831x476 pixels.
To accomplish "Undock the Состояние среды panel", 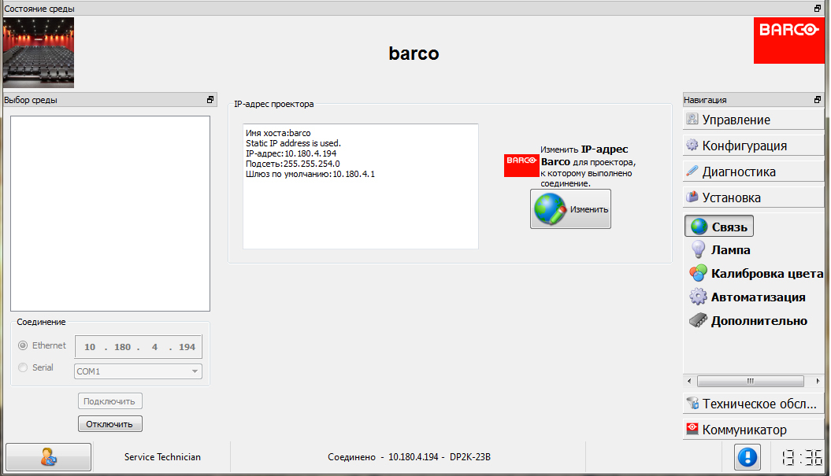I will point(818,9).
